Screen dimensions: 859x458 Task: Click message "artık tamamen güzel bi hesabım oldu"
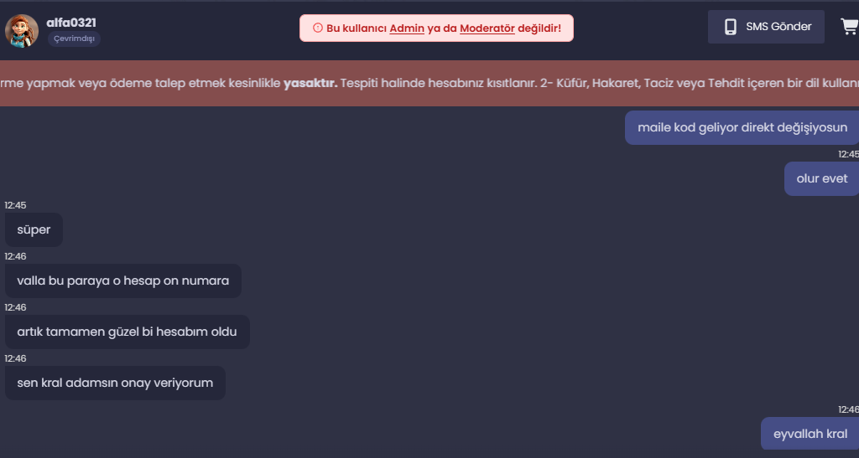pos(128,332)
